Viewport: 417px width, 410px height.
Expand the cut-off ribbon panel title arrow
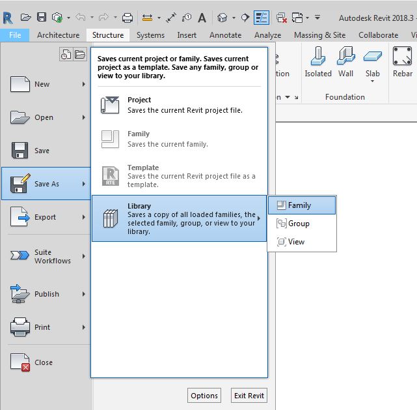(288, 97)
